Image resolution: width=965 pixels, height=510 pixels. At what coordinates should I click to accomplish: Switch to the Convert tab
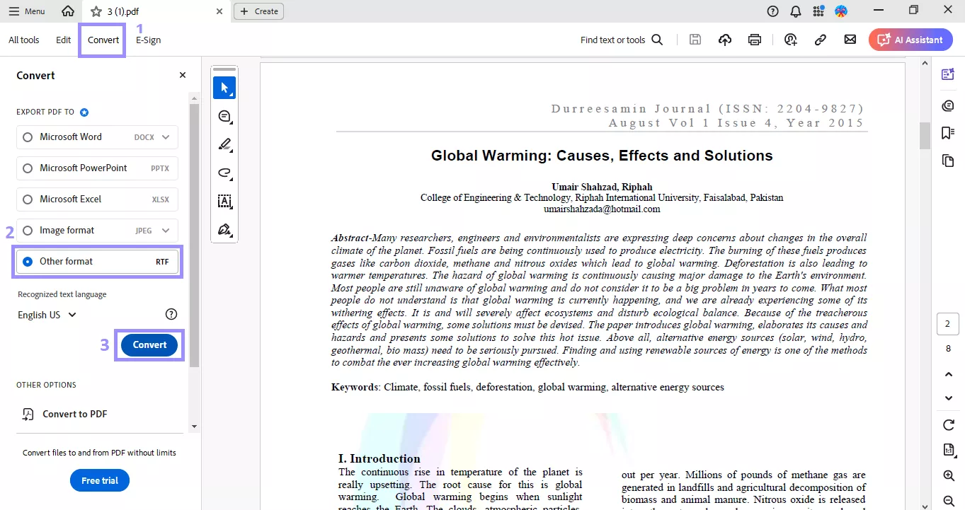click(103, 40)
